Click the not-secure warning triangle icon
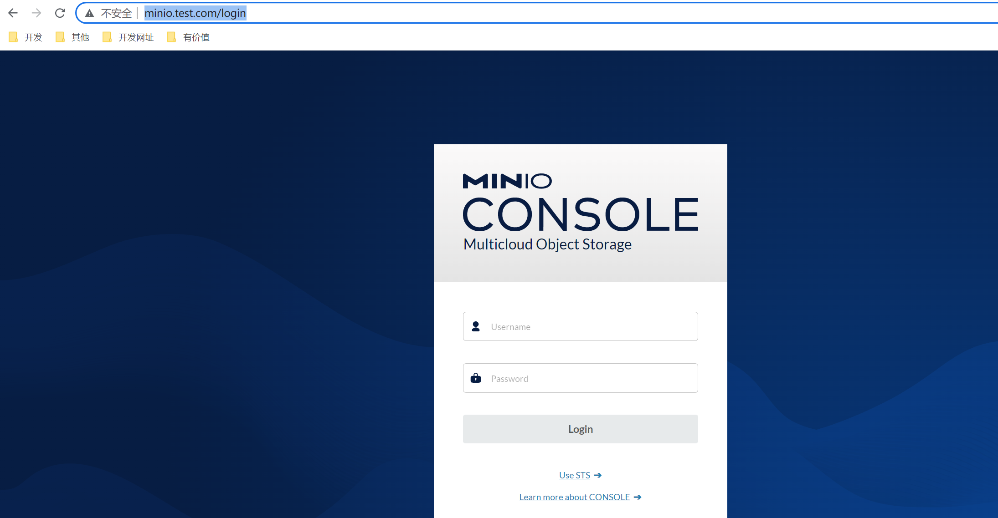The height and width of the screenshot is (518, 998). coord(90,13)
